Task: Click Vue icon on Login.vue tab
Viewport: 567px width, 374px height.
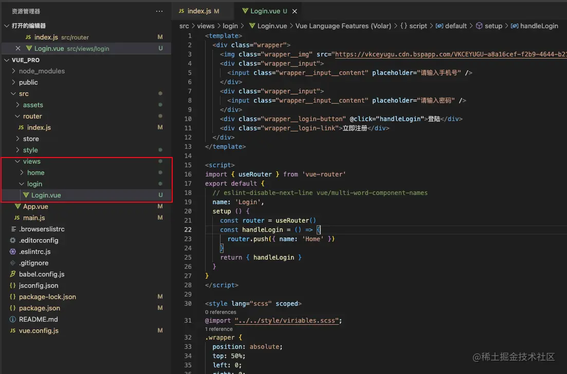Action: 245,11
